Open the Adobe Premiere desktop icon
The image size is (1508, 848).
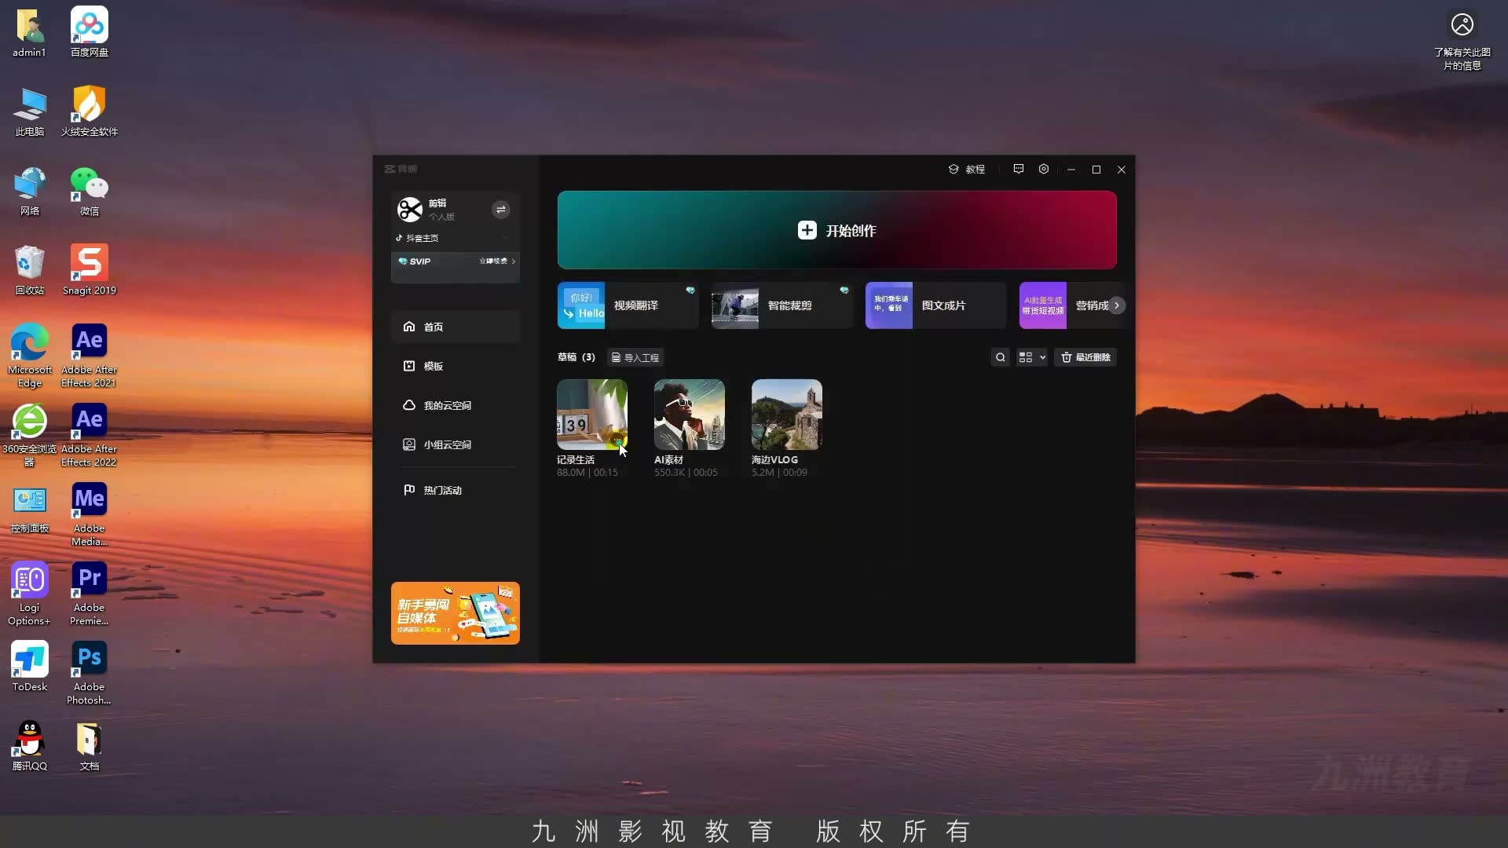90,594
